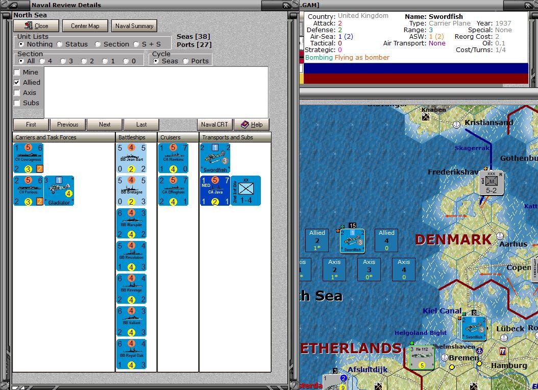Click the Battleships column header
538x390 pixels.
click(136, 137)
